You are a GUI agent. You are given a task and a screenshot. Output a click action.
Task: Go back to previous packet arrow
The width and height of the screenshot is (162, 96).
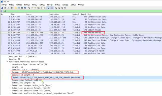click(32, 8)
